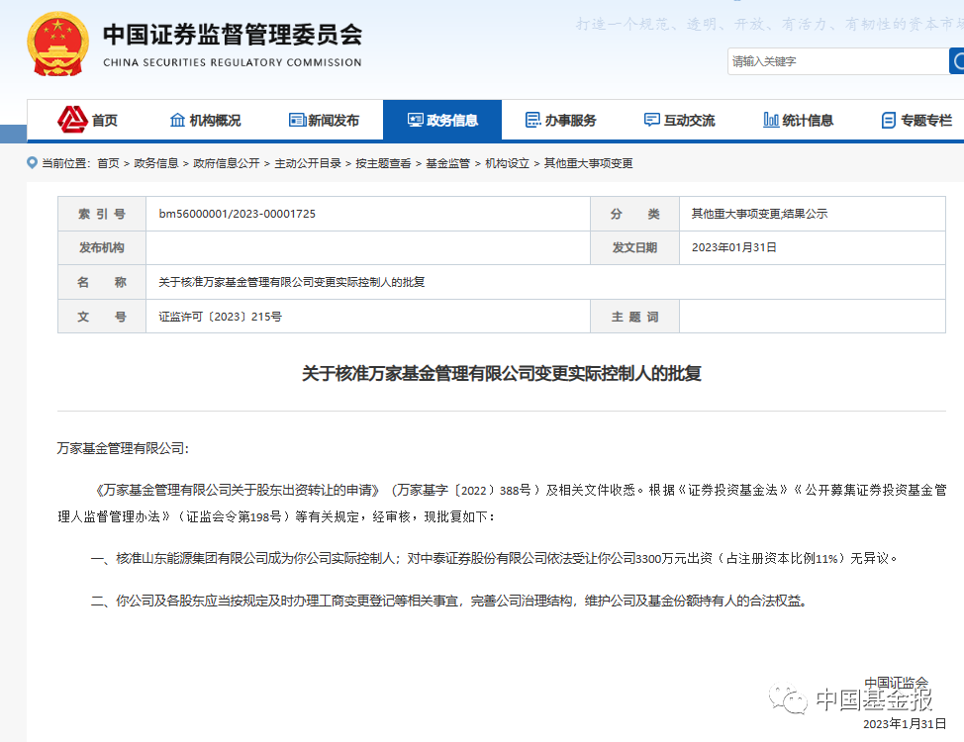
Task: Click document number 证监许可〔2023〕215号
Action: (x=220, y=317)
